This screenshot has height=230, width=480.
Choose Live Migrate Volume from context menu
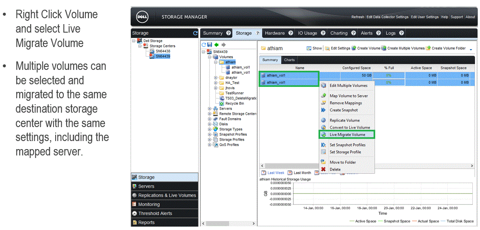point(347,134)
